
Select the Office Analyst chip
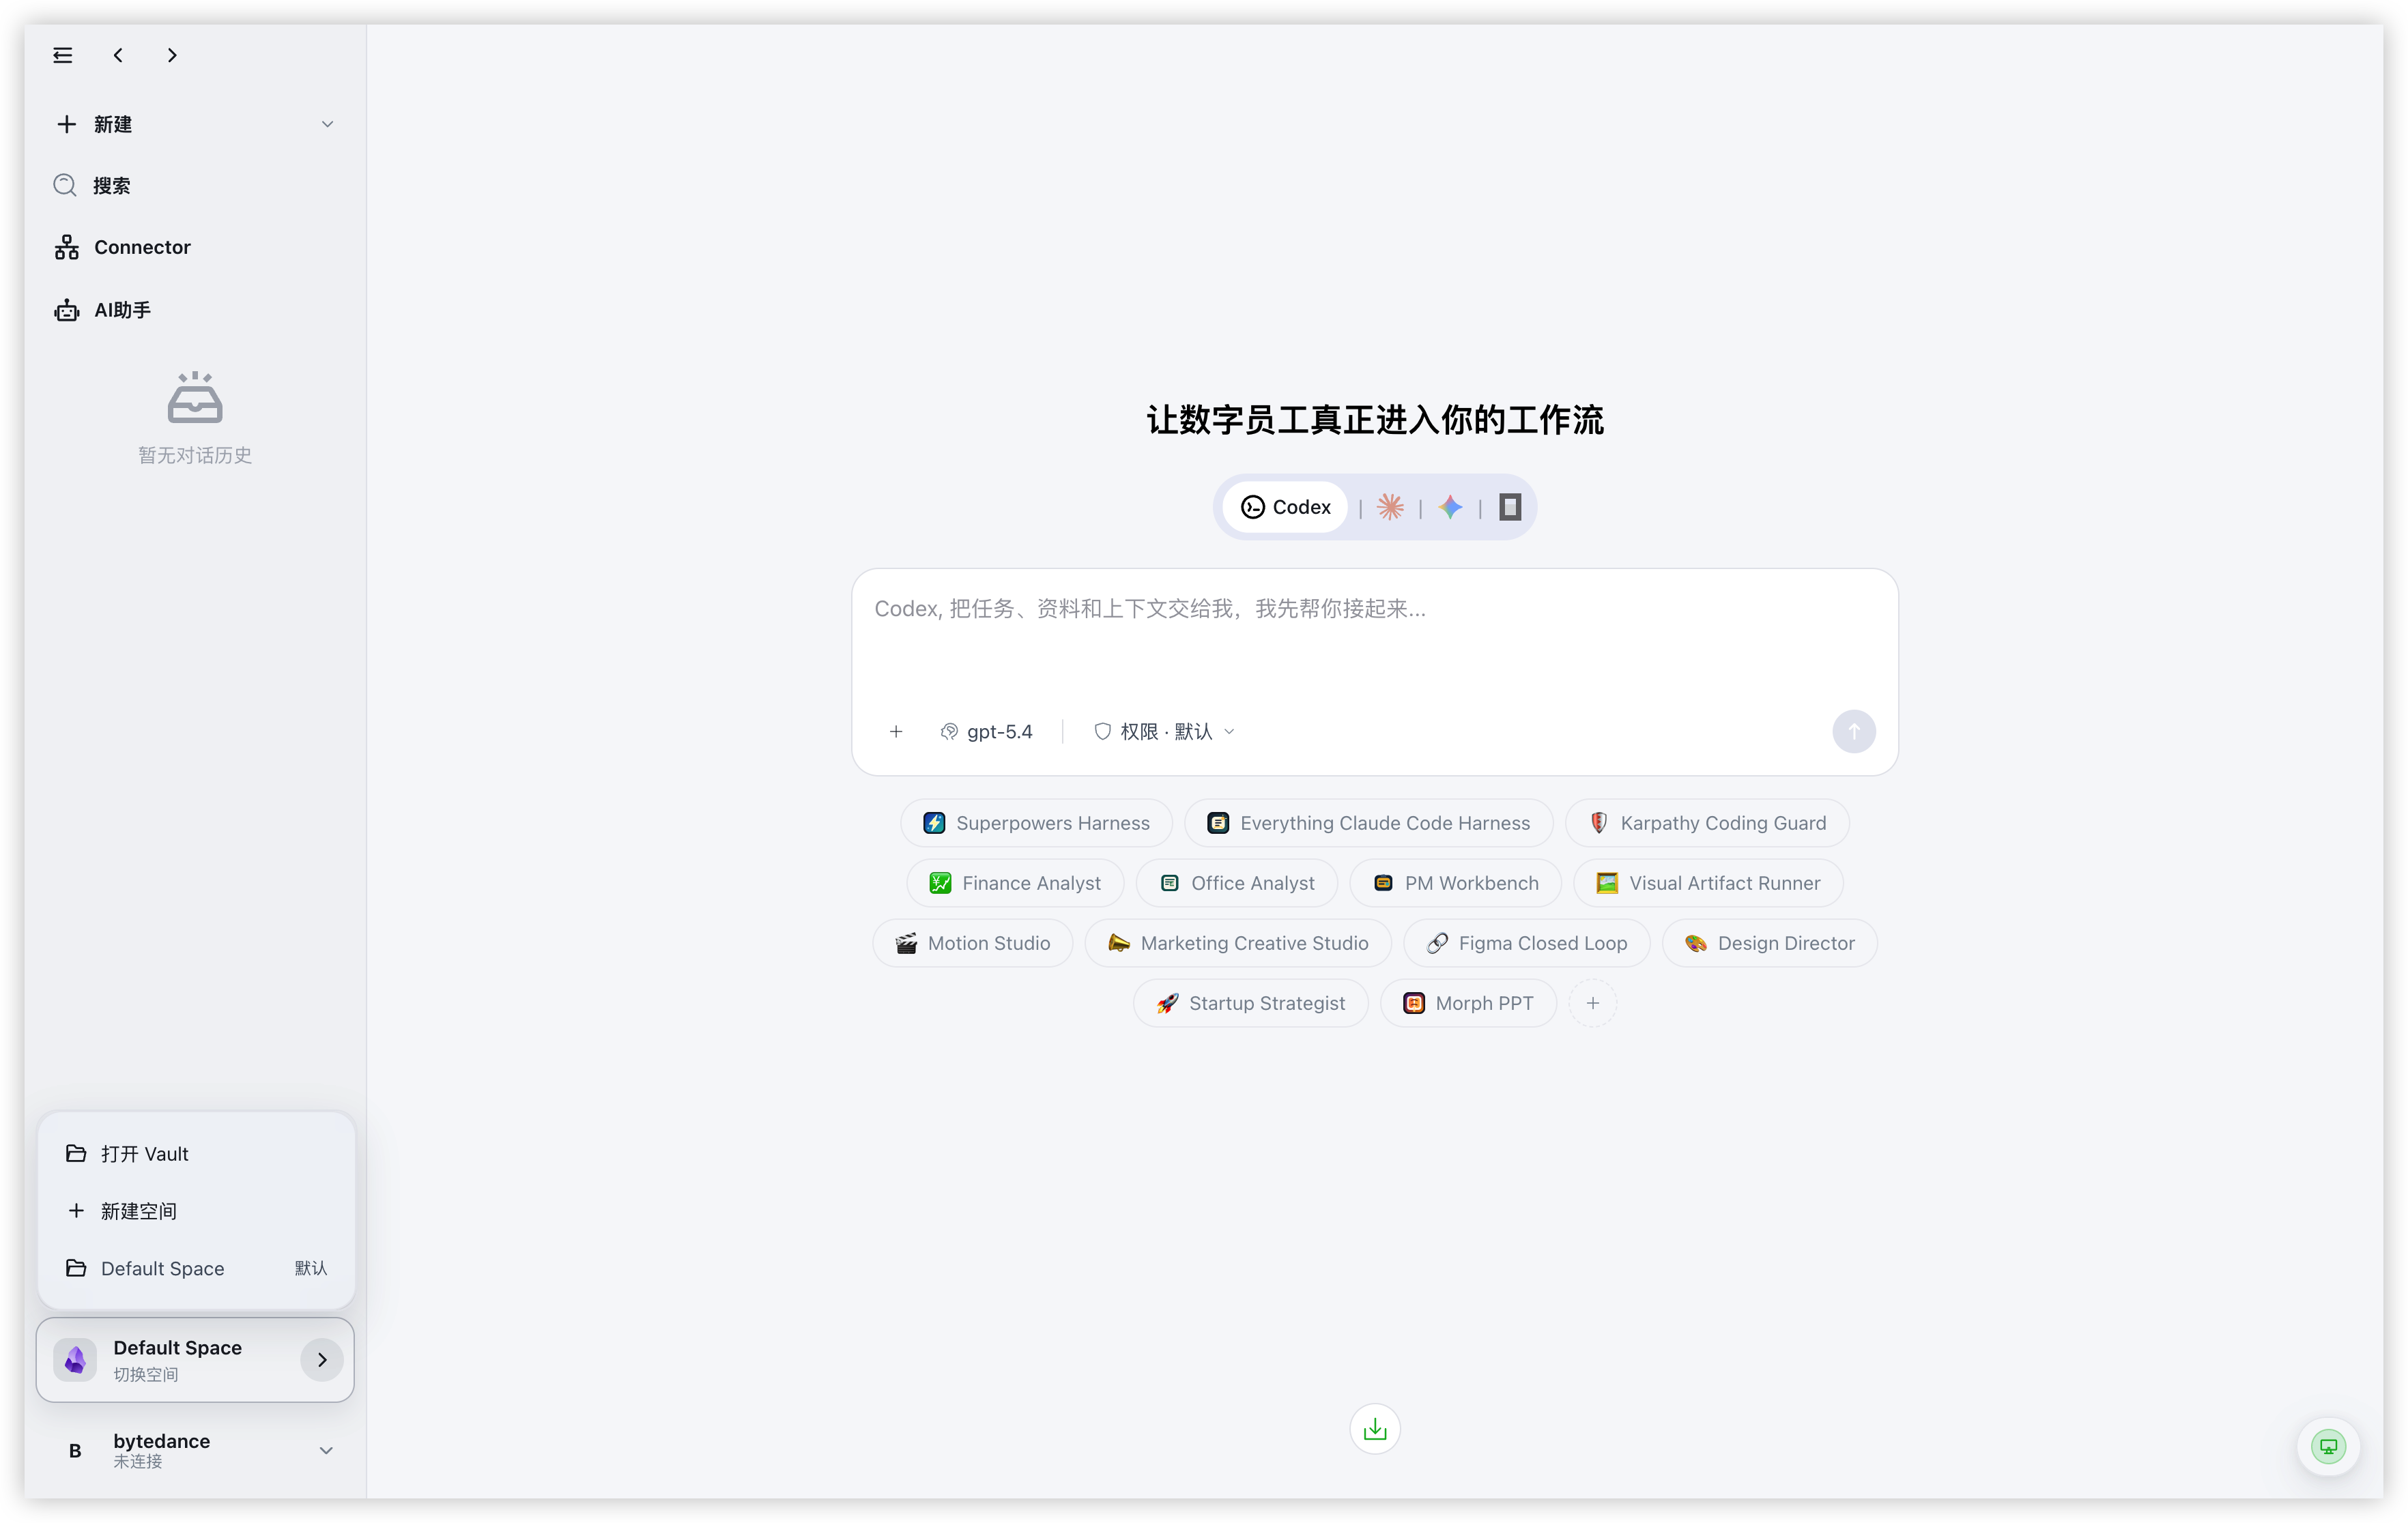(x=1237, y=883)
